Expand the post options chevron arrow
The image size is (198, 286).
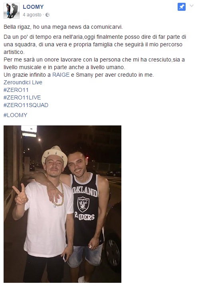[x=192, y=6]
